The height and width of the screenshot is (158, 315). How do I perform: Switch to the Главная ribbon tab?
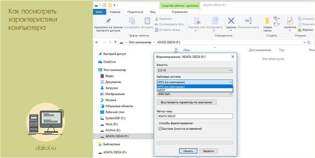click(x=115, y=12)
